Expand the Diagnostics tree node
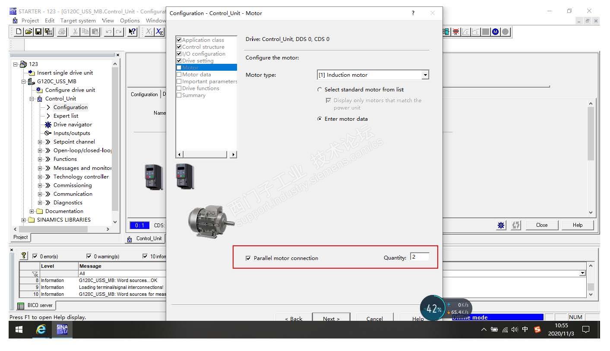 coord(40,203)
